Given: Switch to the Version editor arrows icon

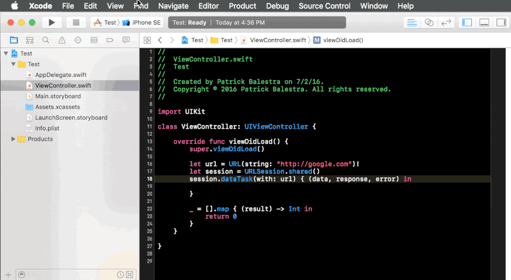Looking at the screenshot, I should coord(446,22).
